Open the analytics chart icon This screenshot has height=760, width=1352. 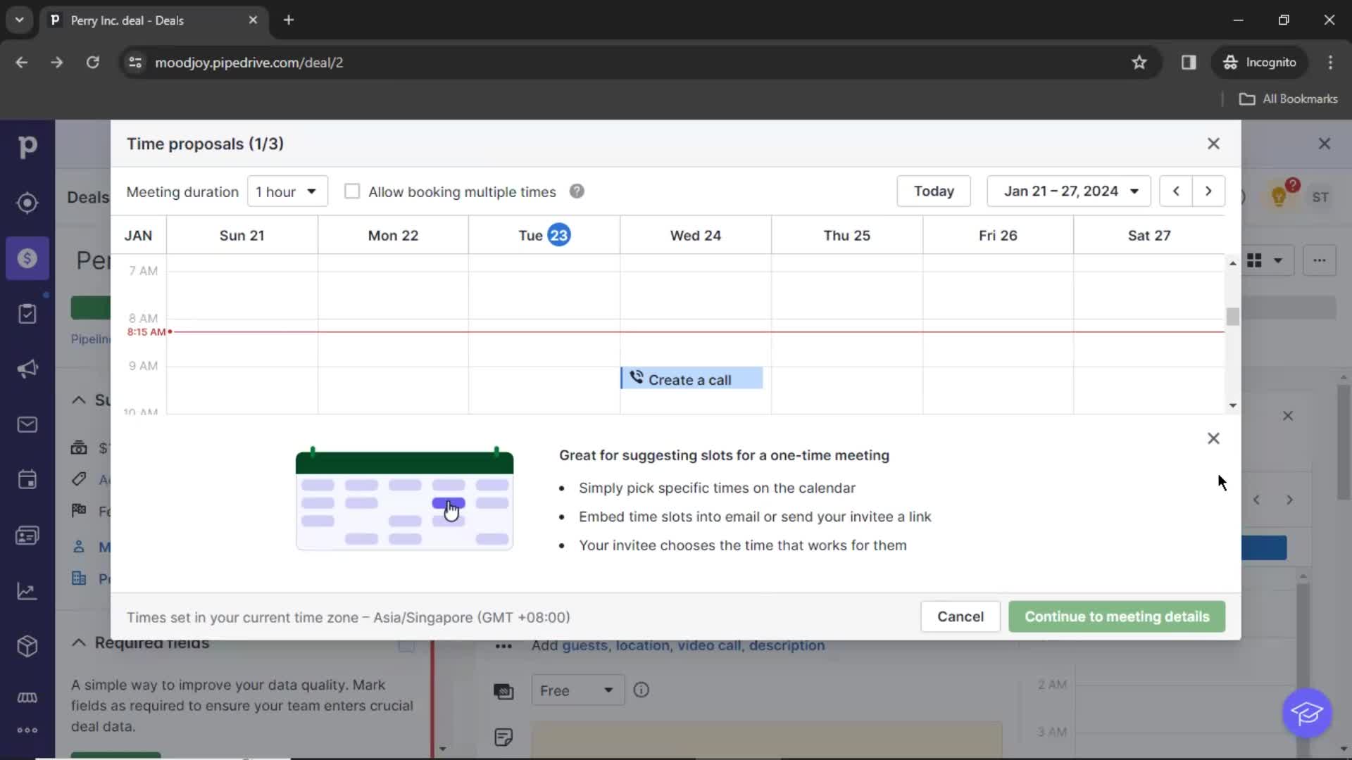coord(27,591)
